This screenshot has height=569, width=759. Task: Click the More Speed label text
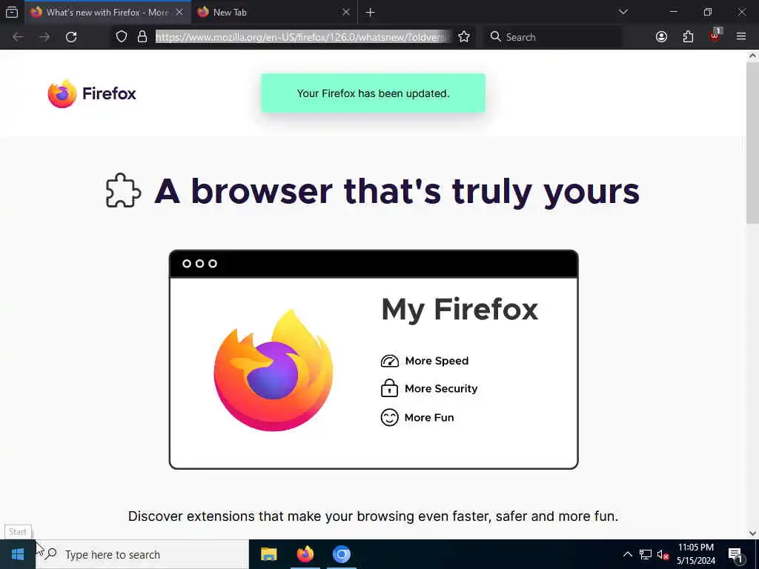[437, 361]
